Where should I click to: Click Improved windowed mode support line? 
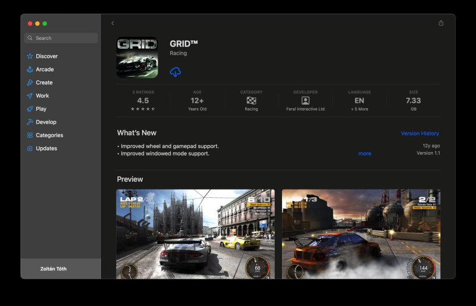163,153
